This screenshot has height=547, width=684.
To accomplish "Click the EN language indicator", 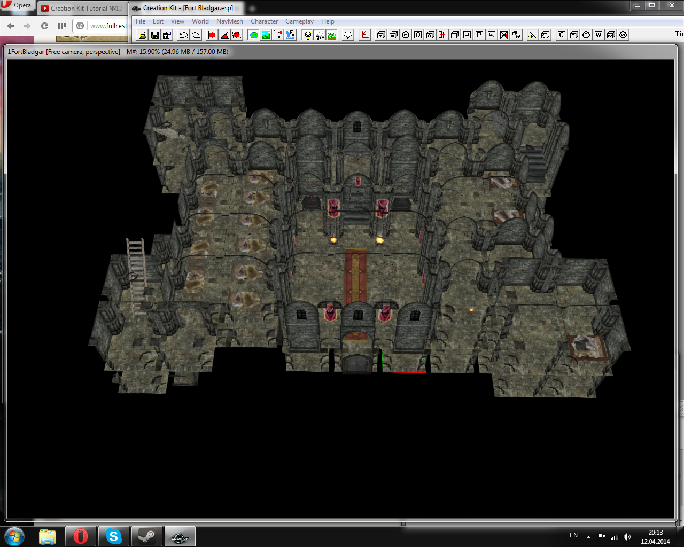I will coord(573,535).
